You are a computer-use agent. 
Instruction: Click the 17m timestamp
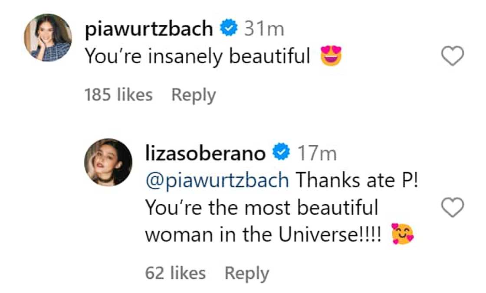(x=316, y=153)
